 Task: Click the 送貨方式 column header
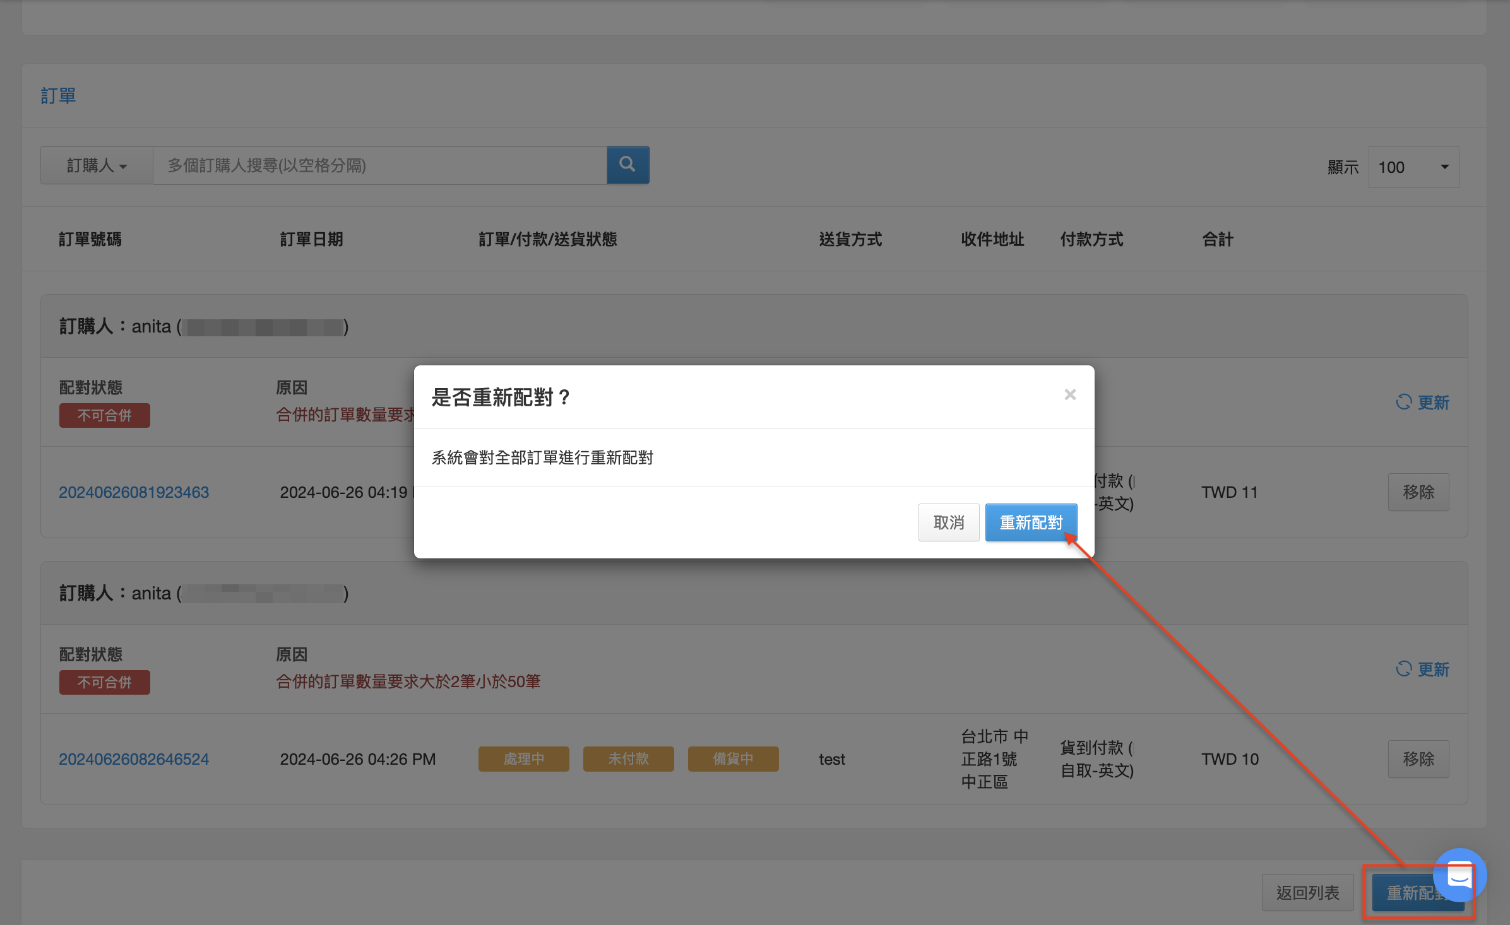[x=851, y=239]
